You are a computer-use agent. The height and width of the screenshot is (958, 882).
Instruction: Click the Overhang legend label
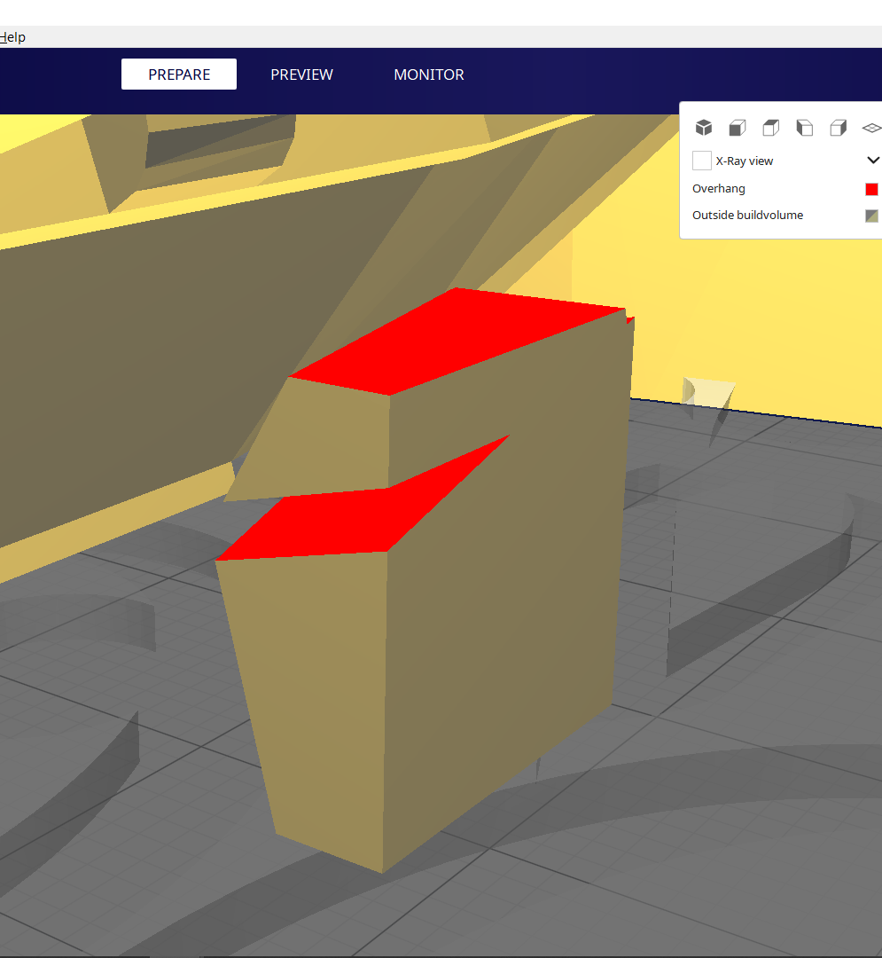(718, 189)
